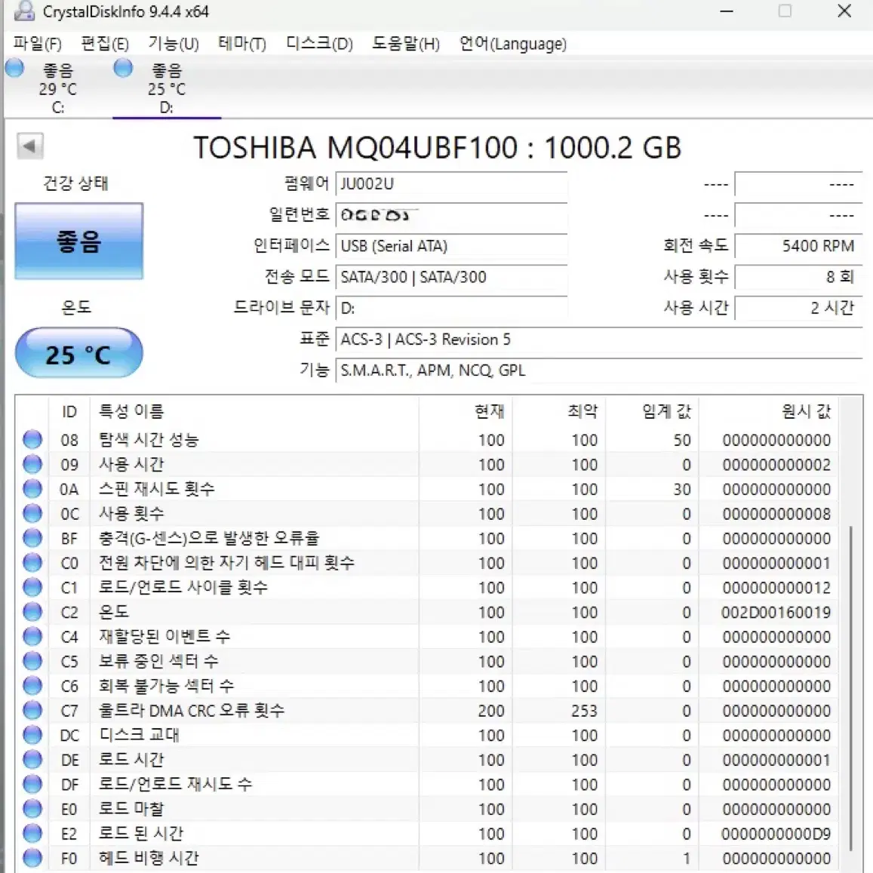Open the 언어(Language) menu

click(513, 44)
